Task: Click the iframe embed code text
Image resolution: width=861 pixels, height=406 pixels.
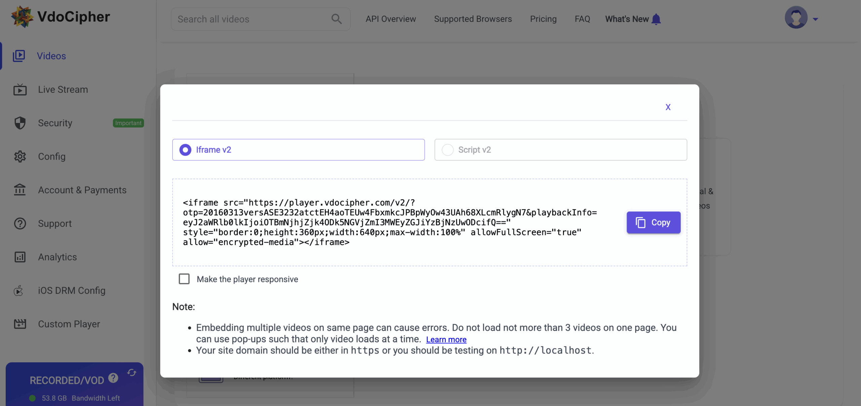Action: coord(390,222)
